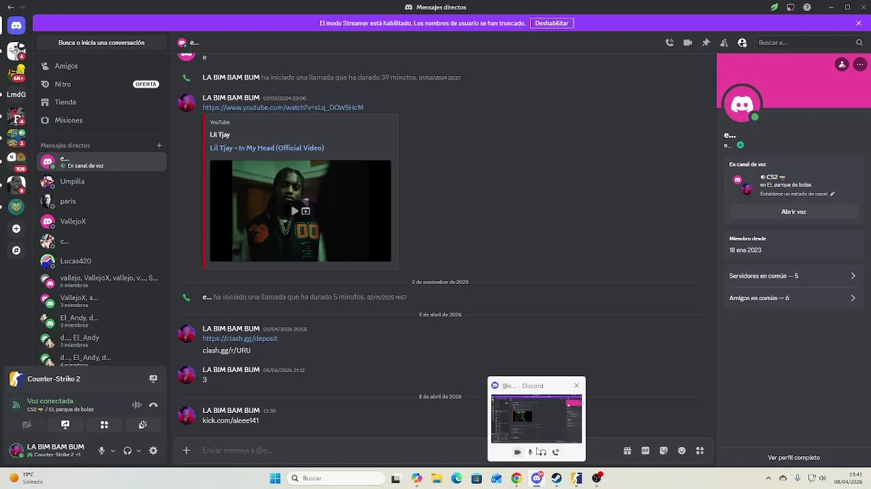Screen dimensions: 871x489
Task: Open Windows Start menu
Action: coord(275,478)
